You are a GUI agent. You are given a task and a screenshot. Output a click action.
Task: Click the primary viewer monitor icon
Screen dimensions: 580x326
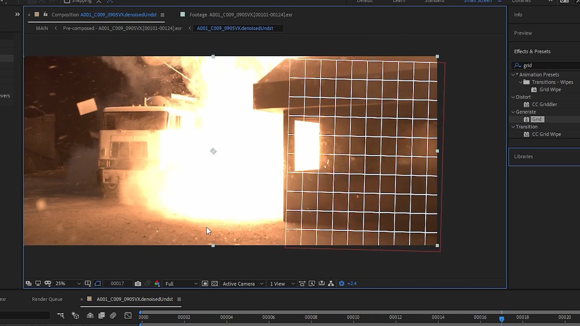(x=38, y=283)
